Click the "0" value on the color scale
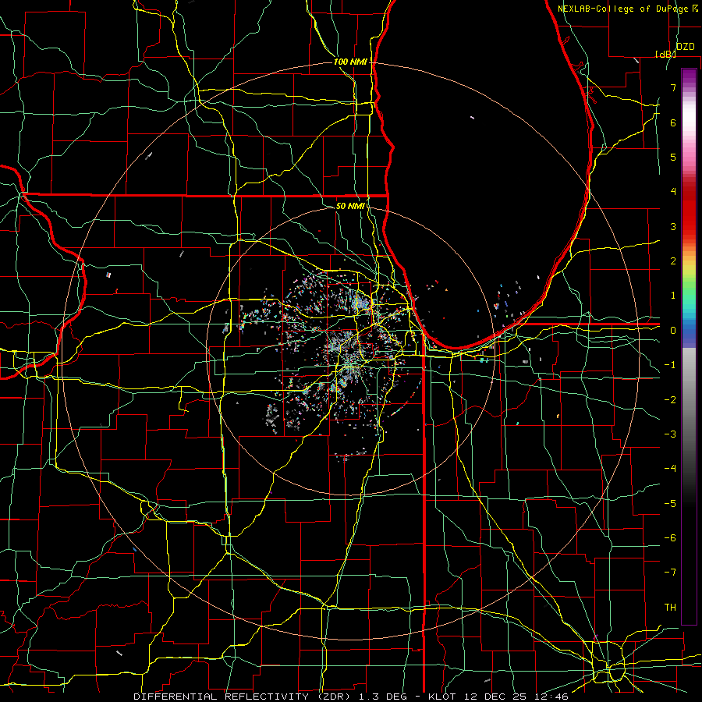The width and height of the screenshot is (702, 702). coord(673,331)
